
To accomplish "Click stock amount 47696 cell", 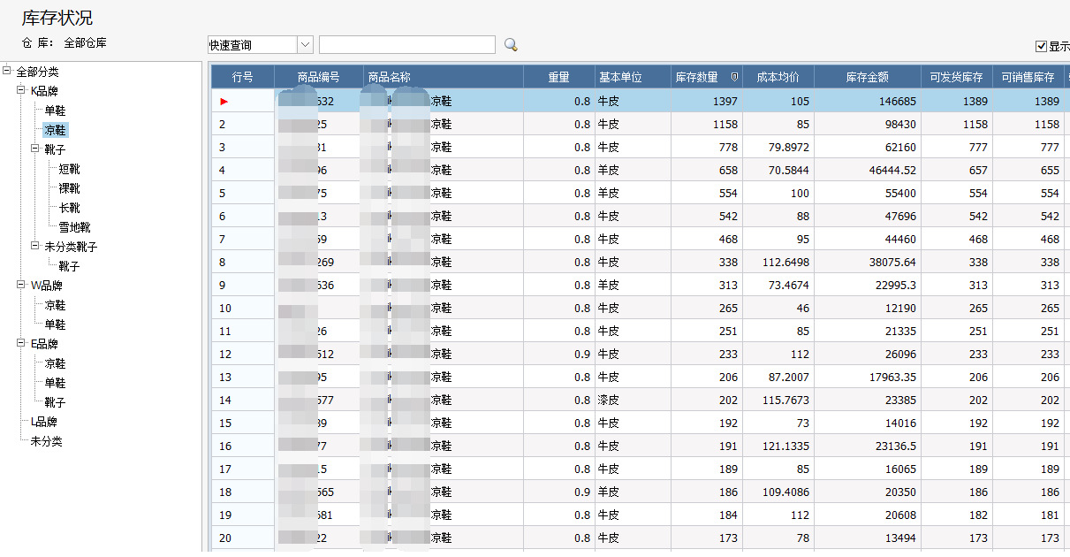I will click(x=867, y=217).
